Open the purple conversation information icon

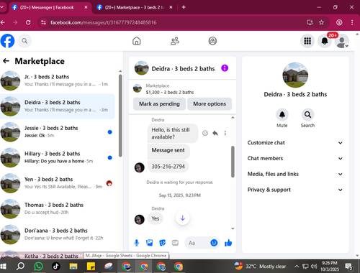pyautogui.click(x=225, y=68)
